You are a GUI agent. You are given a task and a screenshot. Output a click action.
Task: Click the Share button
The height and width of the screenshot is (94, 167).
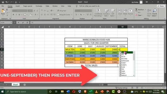tap(161, 6)
